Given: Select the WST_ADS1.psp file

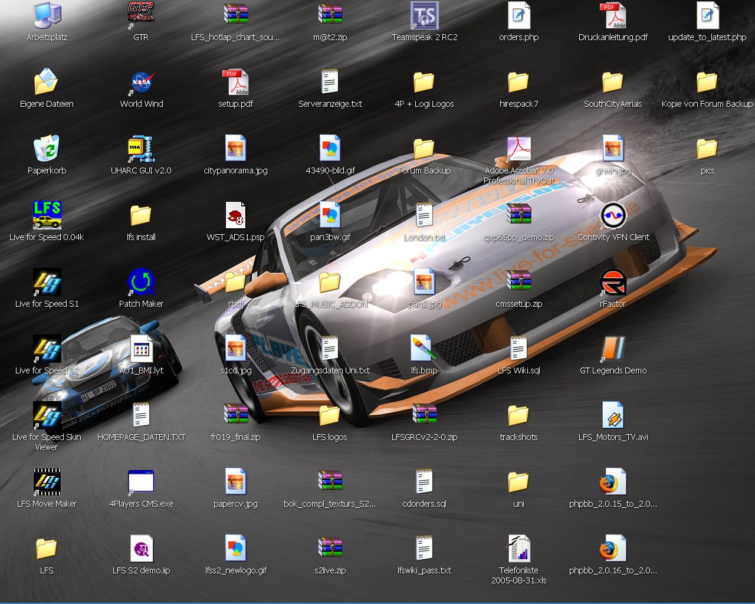Looking at the screenshot, I should [x=235, y=216].
